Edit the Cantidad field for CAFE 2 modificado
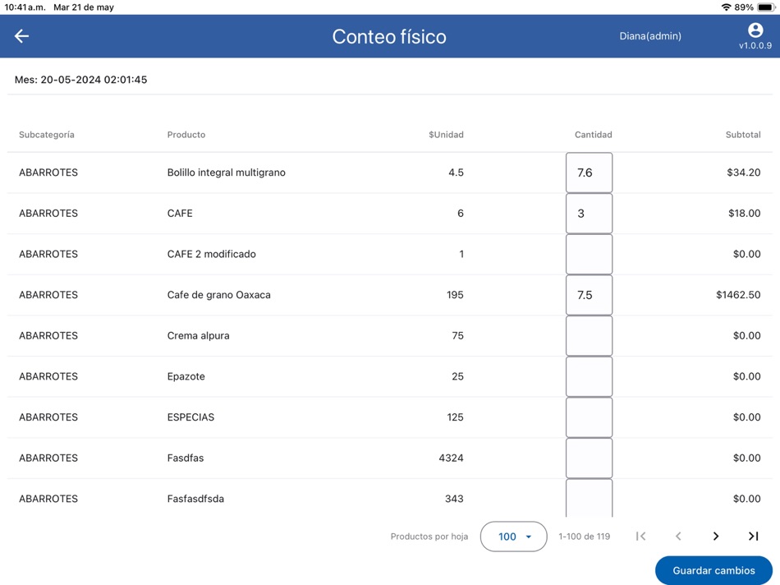 589,254
